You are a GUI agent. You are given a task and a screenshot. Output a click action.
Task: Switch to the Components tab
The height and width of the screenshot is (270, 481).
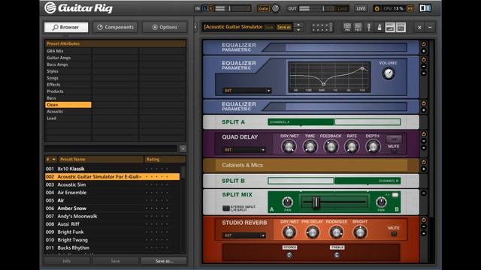point(115,27)
